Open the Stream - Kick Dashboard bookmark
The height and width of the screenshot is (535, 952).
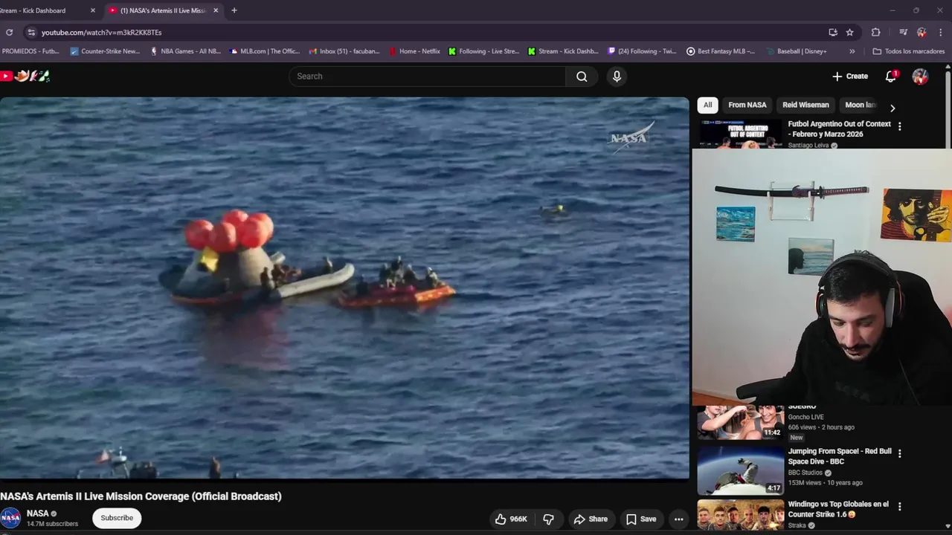point(563,51)
